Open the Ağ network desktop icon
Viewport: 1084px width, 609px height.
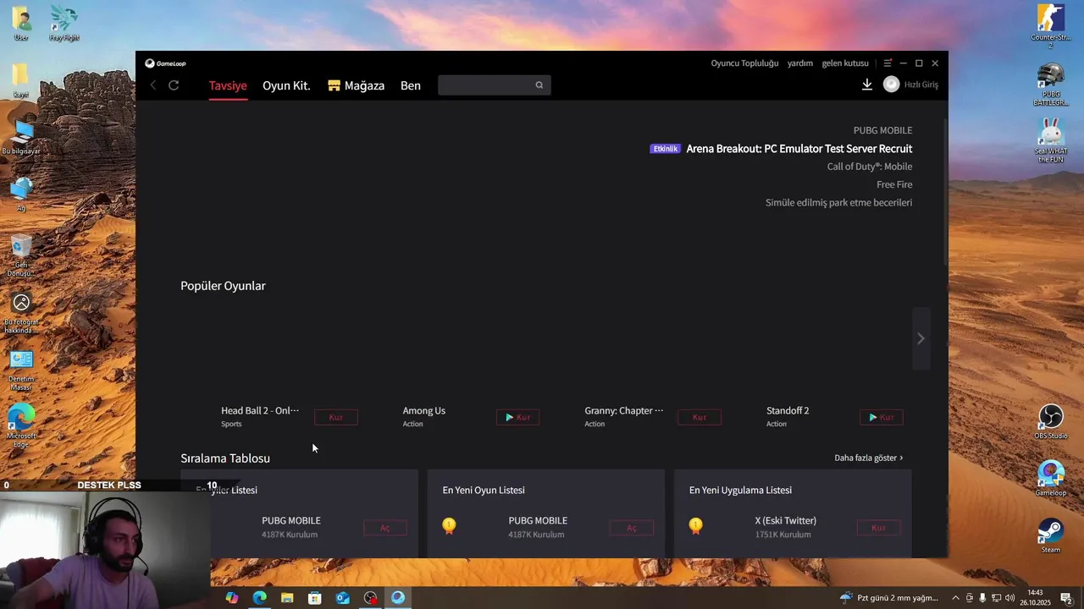[21, 194]
